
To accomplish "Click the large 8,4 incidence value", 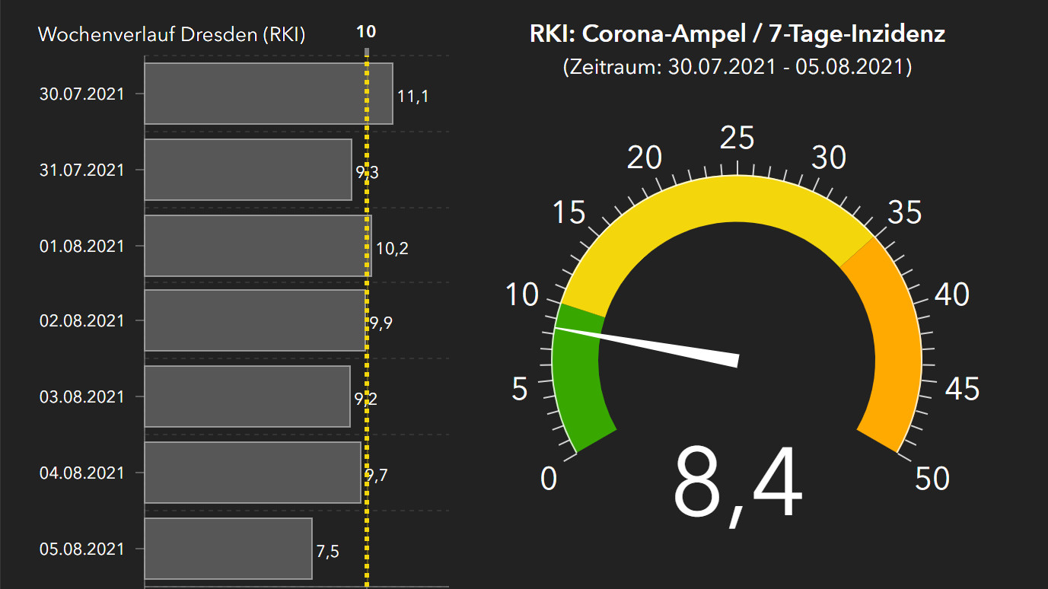I will point(737,485).
